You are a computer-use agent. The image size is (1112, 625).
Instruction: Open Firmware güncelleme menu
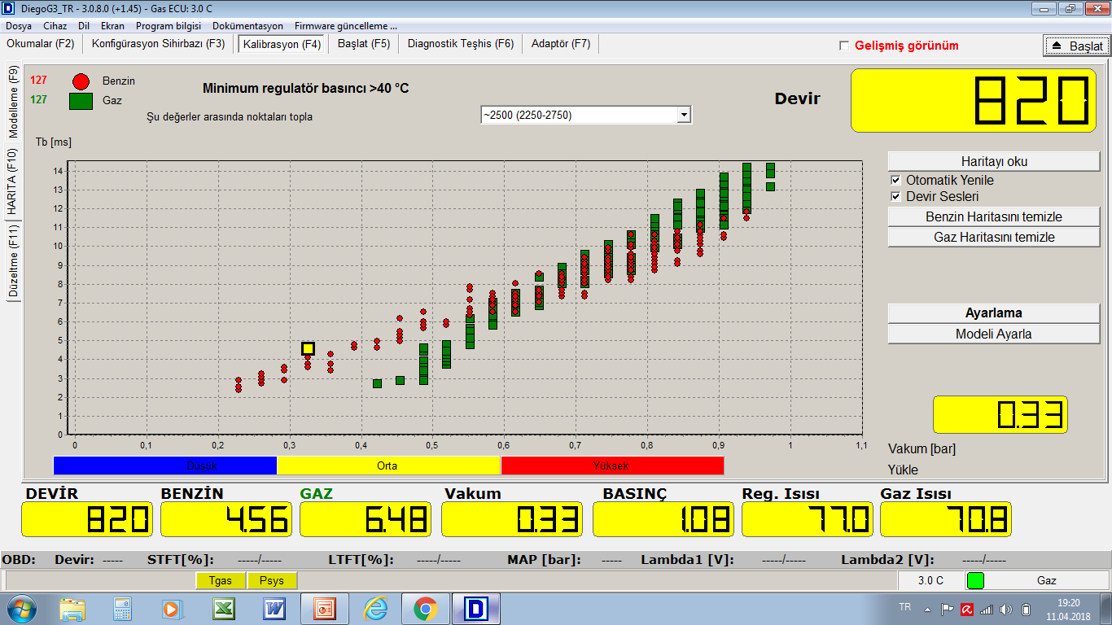[346, 26]
